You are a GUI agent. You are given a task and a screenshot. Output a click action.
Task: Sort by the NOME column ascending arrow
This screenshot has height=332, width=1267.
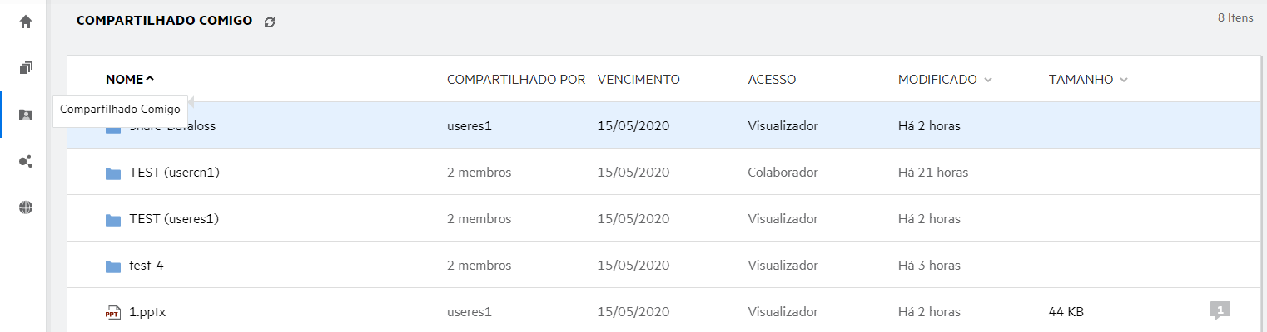click(150, 80)
